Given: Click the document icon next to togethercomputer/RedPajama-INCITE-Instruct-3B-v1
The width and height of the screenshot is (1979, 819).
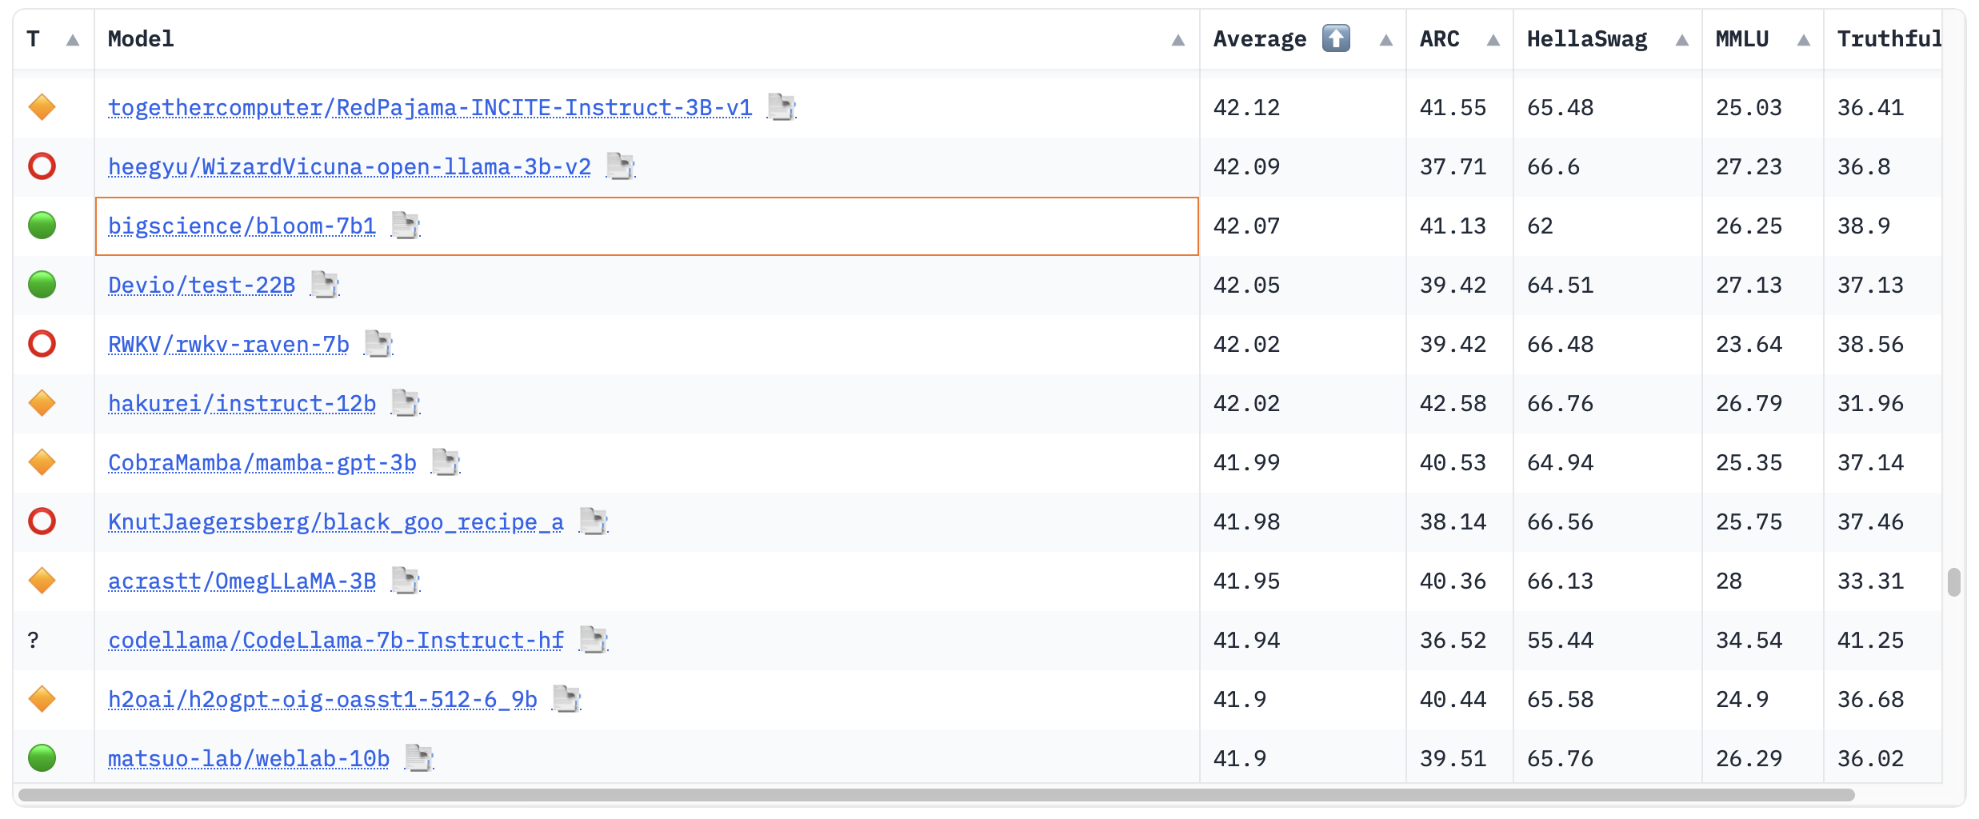Looking at the screenshot, I should pyautogui.click(x=781, y=107).
